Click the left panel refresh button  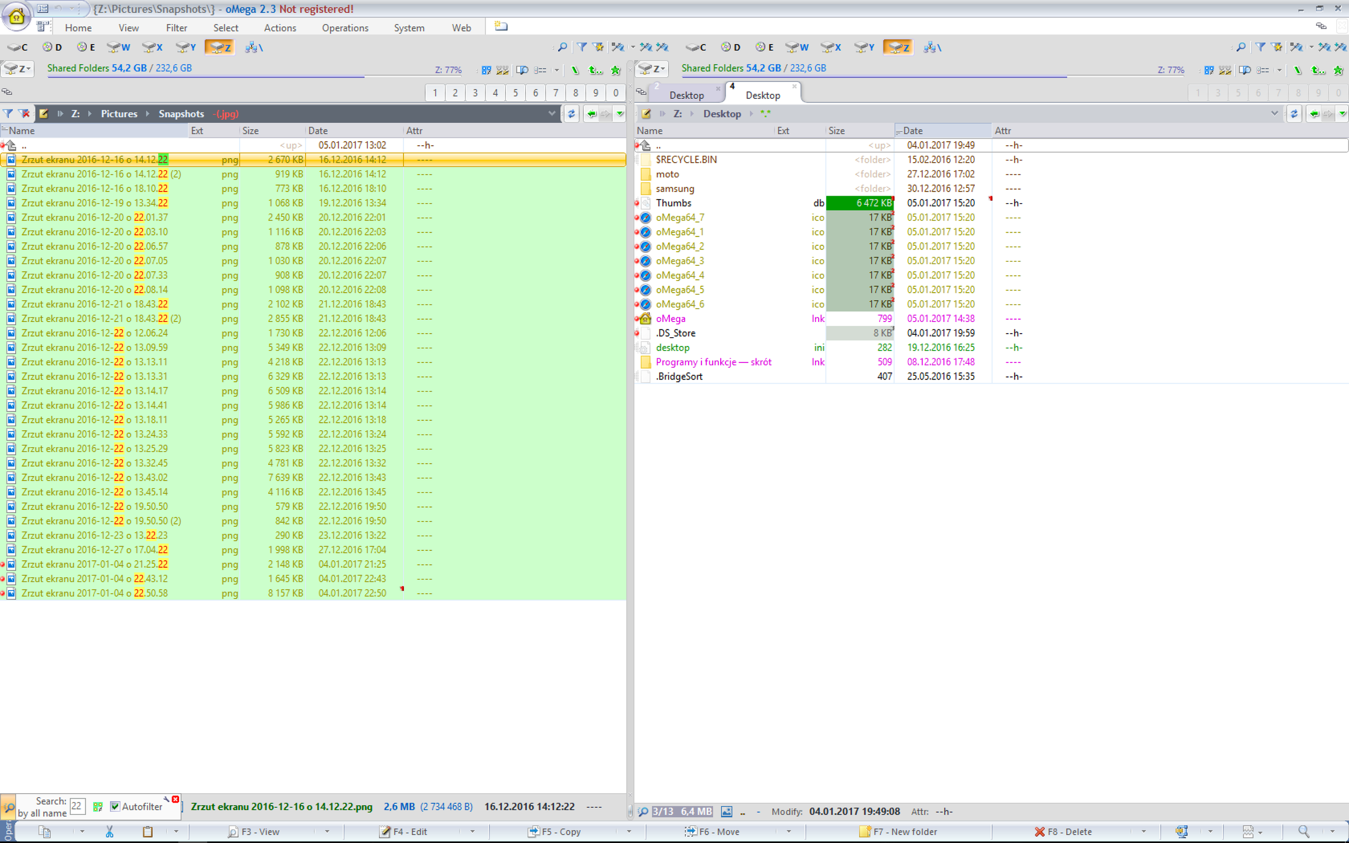[571, 114]
